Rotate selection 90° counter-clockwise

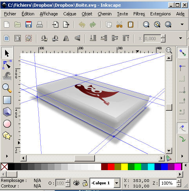44,38
